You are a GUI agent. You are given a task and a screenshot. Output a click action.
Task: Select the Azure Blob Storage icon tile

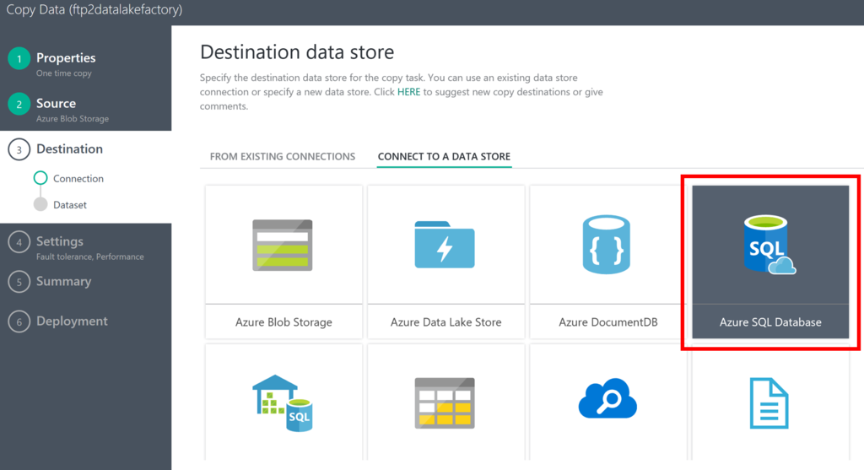click(x=283, y=246)
